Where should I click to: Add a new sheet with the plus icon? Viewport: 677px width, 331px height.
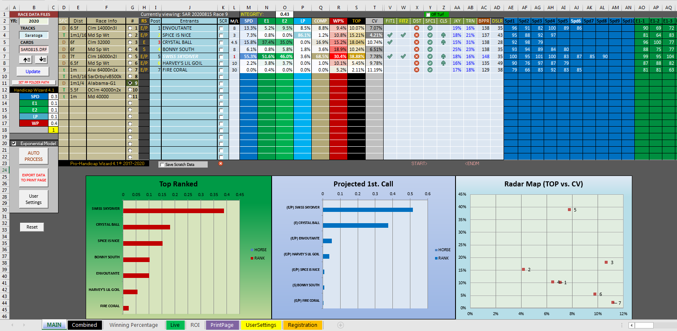pos(341,325)
